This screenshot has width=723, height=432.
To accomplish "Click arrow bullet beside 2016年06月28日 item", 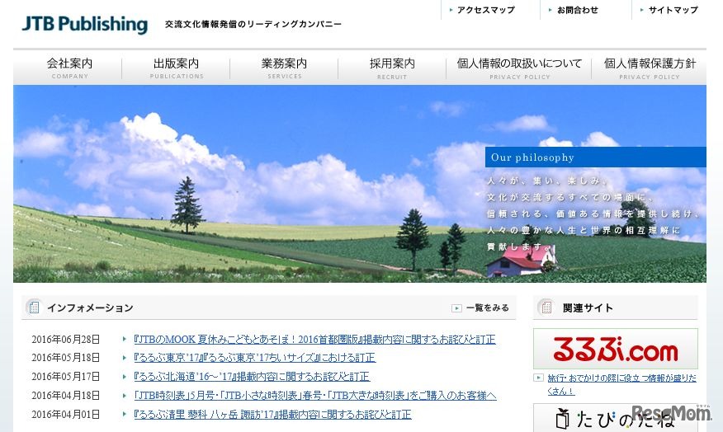I will point(125,340).
